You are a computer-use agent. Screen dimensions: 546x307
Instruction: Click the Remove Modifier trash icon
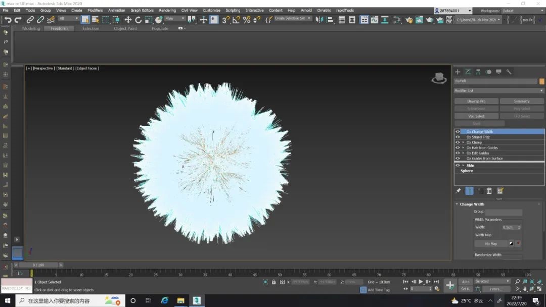pos(489,191)
